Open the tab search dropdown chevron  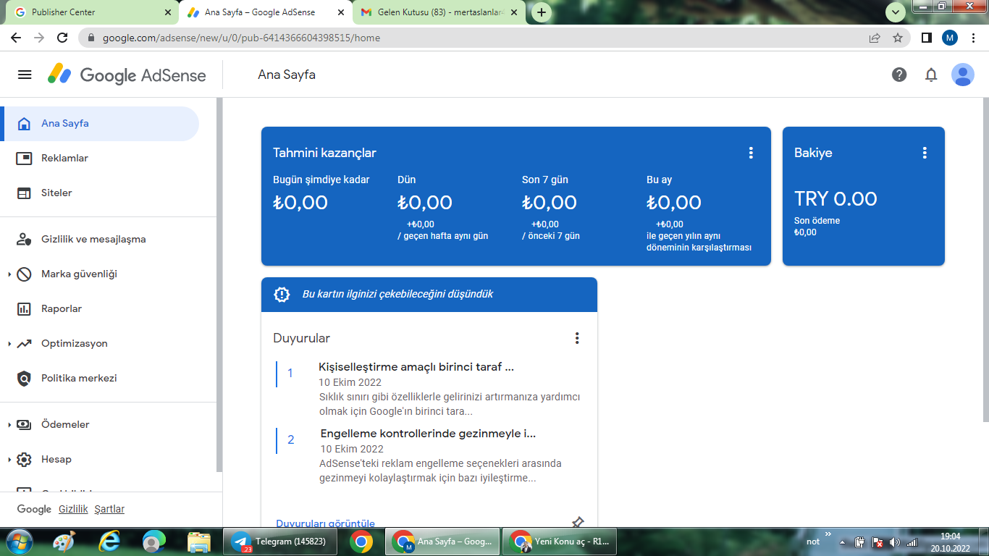(x=896, y=12)
